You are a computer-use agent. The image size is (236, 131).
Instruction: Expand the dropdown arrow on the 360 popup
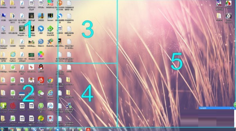[x=231, y=108]
